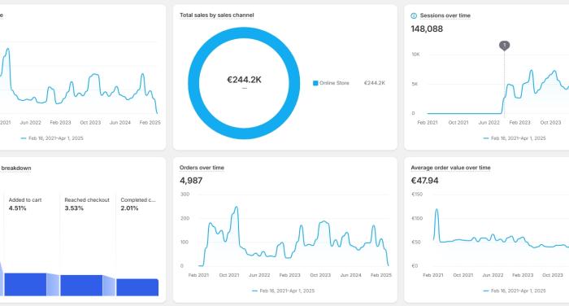Screen dimensions: 569x306
Task: Click the Reached checkout label
Action: click(87, 200)
